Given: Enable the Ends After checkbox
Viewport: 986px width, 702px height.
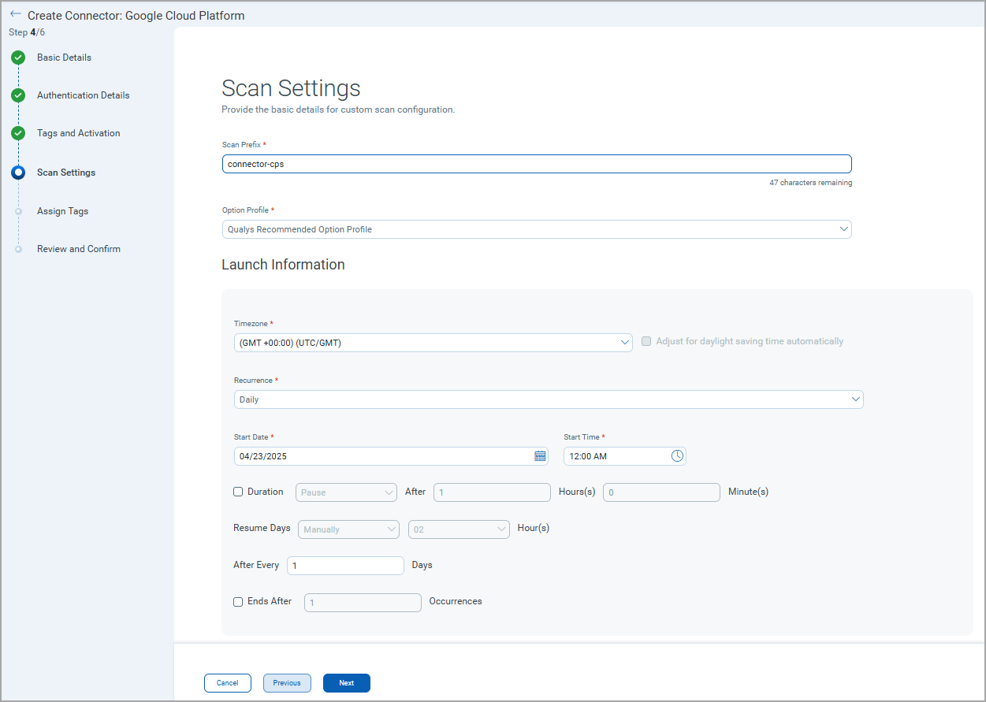Looking at the screenshot, I should 238,602.
